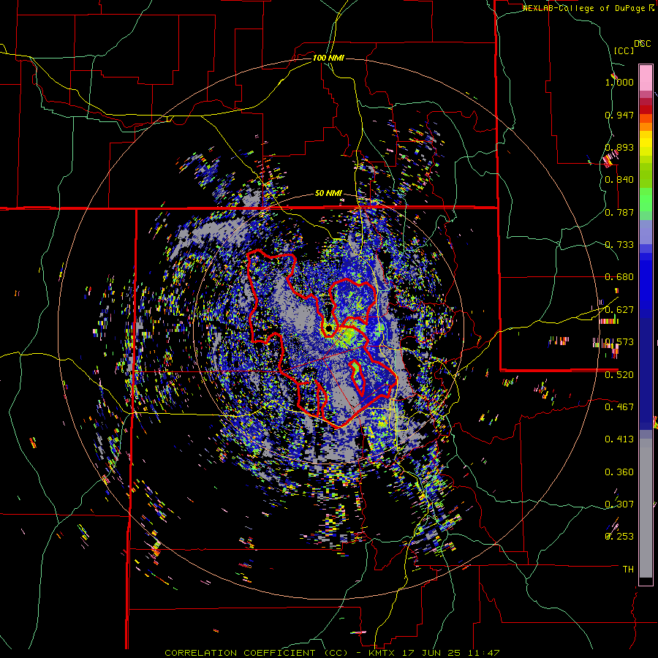Click the 0.840 legend value
The image size is (658, 658).
619,180
